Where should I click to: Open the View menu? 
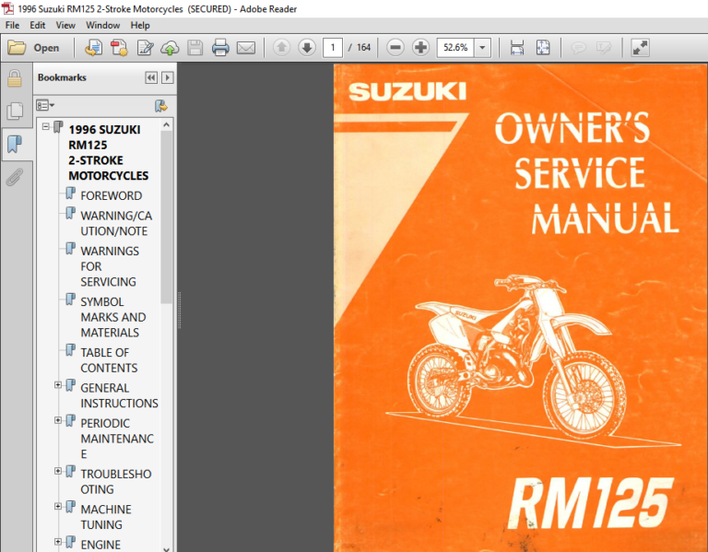(x=65, y=25)
